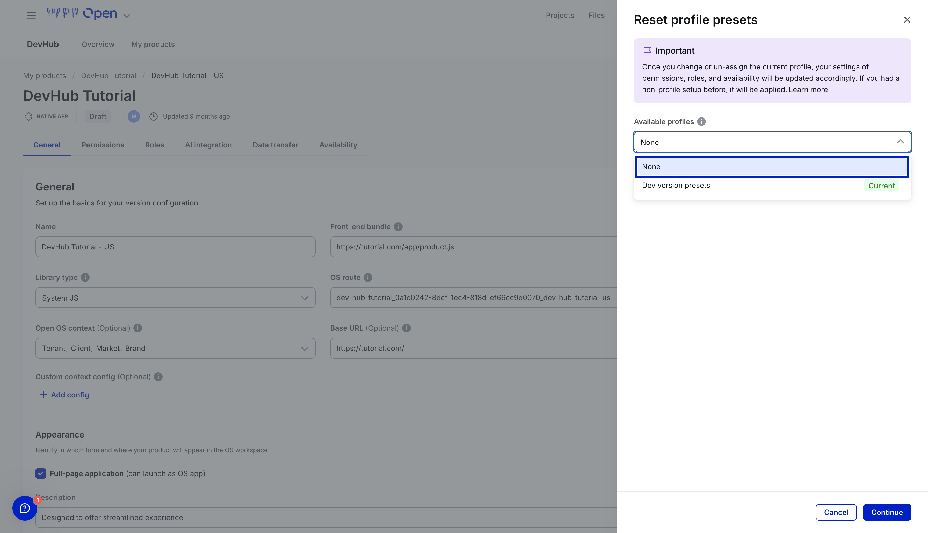Open the Learn more link
Screen dimensions: 928x533
pyautogui.click(x=808, y=90)
